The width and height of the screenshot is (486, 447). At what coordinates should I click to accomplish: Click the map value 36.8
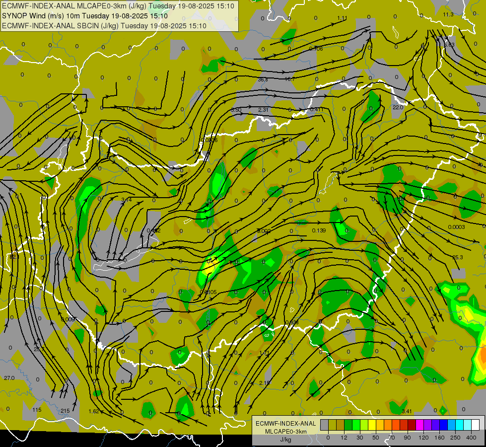pos(263,80)
